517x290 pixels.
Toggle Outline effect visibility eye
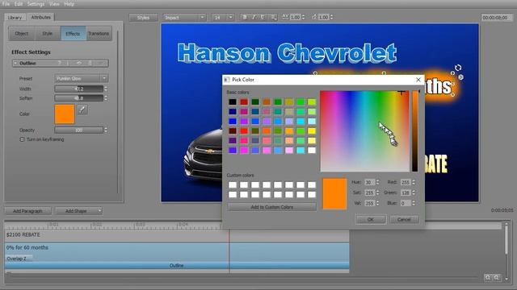coord(79,63)
